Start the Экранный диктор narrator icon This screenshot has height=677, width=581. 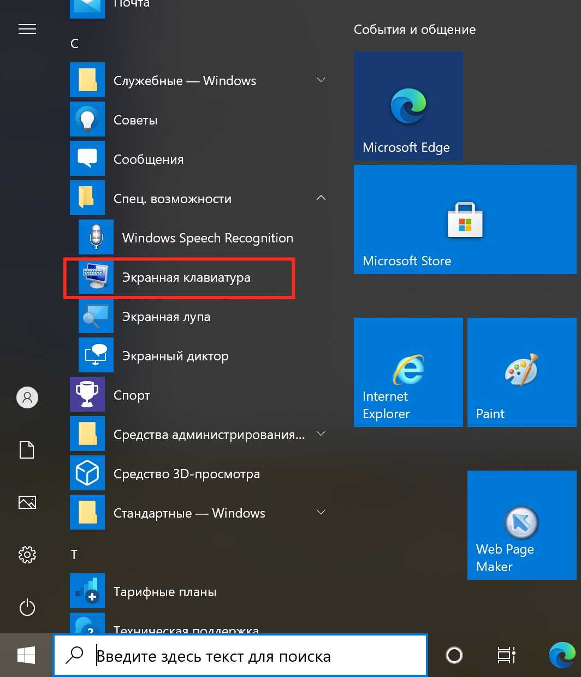pos(96,355)
